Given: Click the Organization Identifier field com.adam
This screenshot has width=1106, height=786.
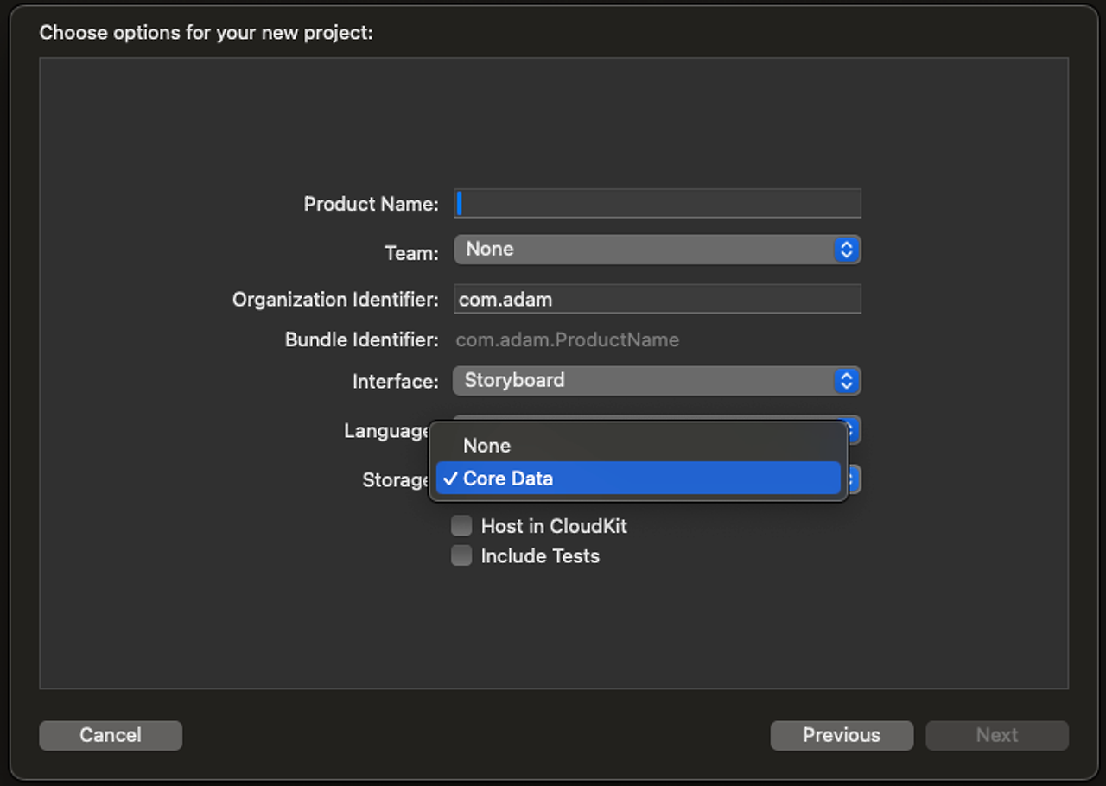Looking at the screenshot, I should pos(658,300).
